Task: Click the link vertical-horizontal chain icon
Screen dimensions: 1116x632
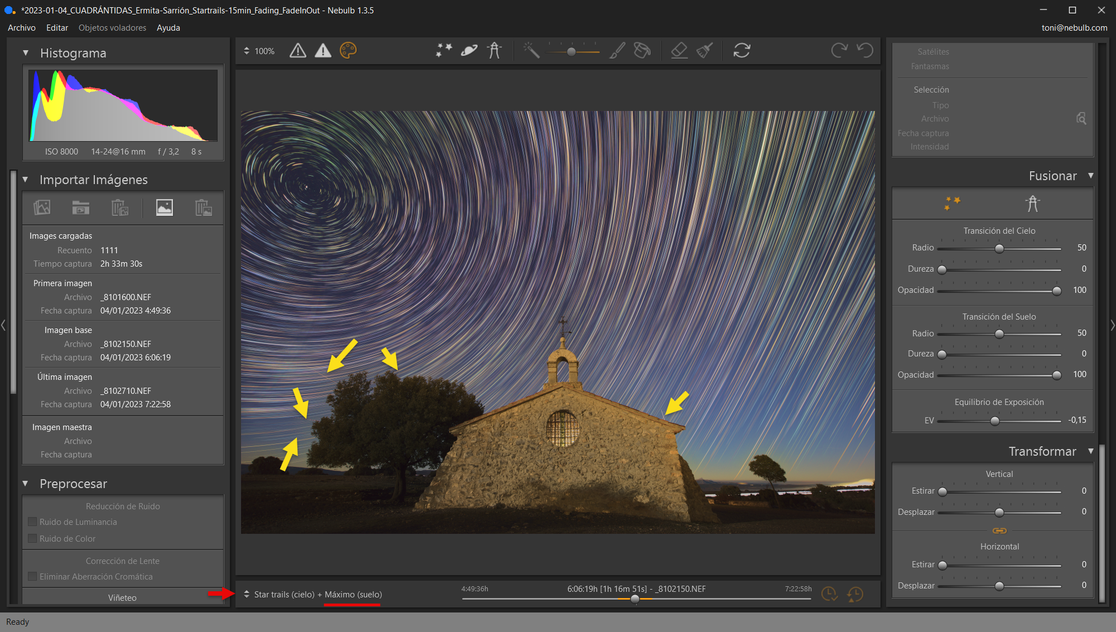Action: [999, 530]
